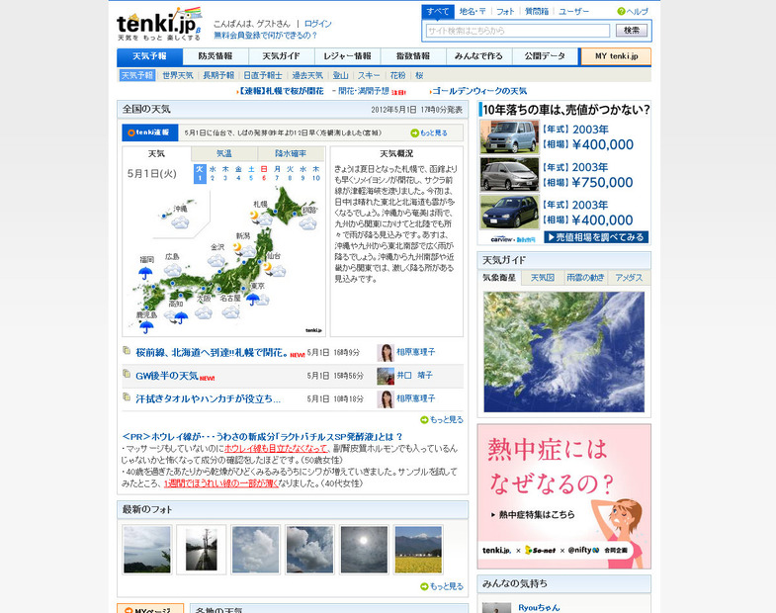Screen dimensions: 776x613
Task: Click the Sapporo moon-and-cloud weather icon
Action: tap(261, 218)
